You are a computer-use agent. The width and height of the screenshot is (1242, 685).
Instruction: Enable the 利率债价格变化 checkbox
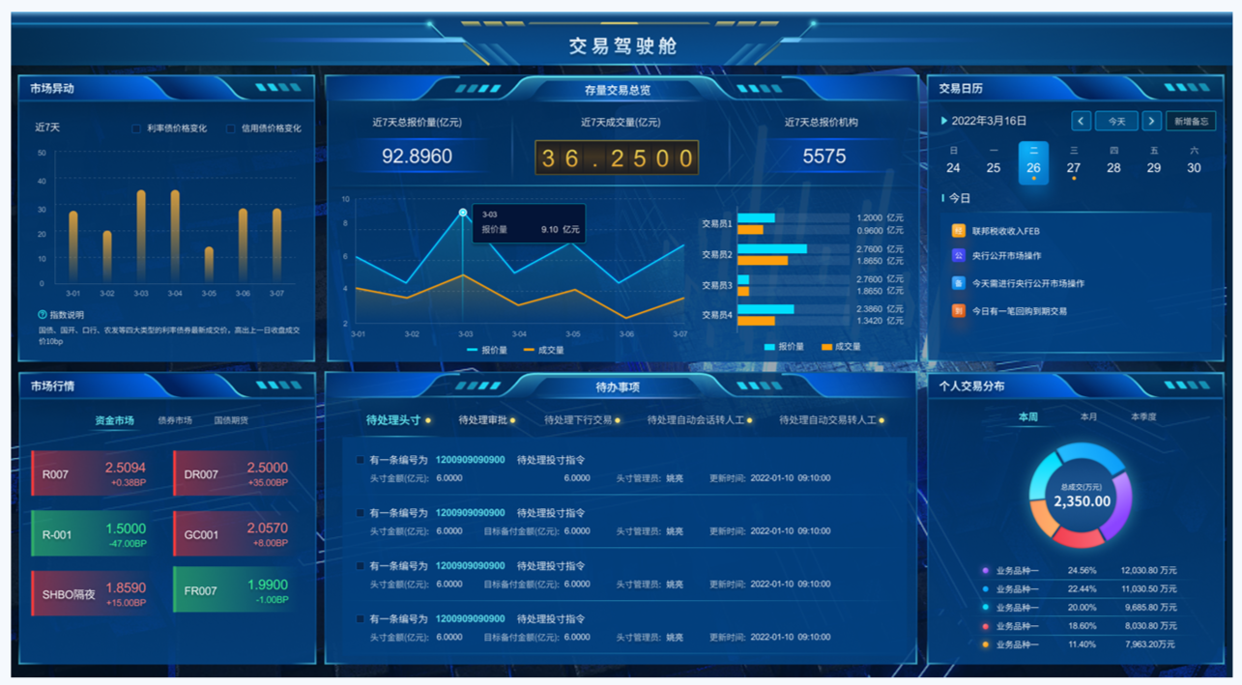137,128
